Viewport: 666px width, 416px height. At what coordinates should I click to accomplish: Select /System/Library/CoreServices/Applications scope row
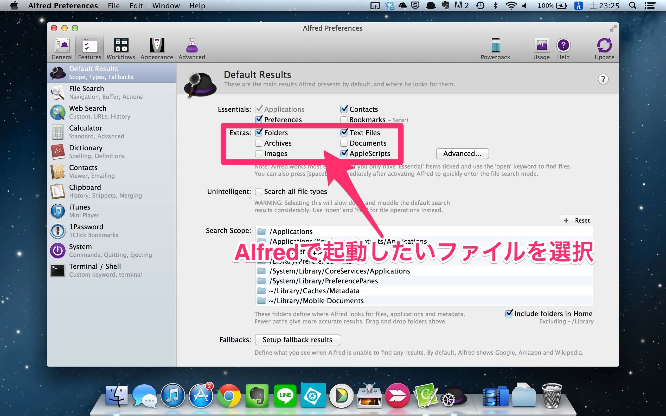424,271
